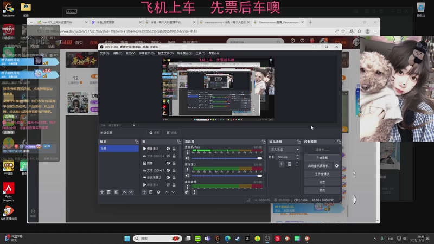Open the 文件(F) menu in OBS

coord(104,53)
